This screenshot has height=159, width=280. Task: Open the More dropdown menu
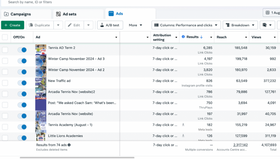[136, 25]
